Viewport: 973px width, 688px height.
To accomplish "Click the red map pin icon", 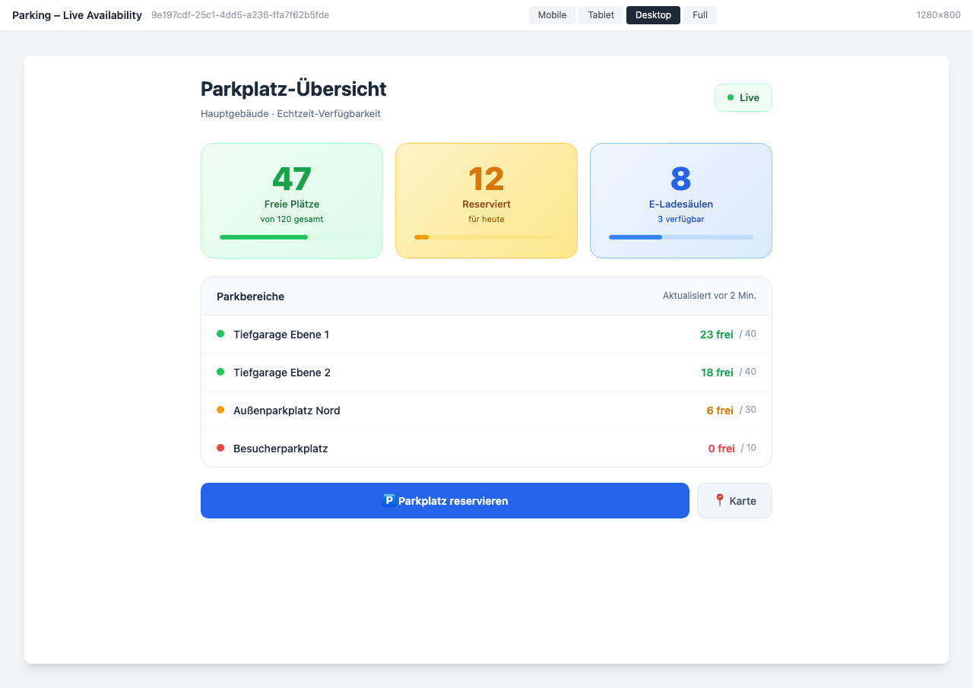I will 719,500.
